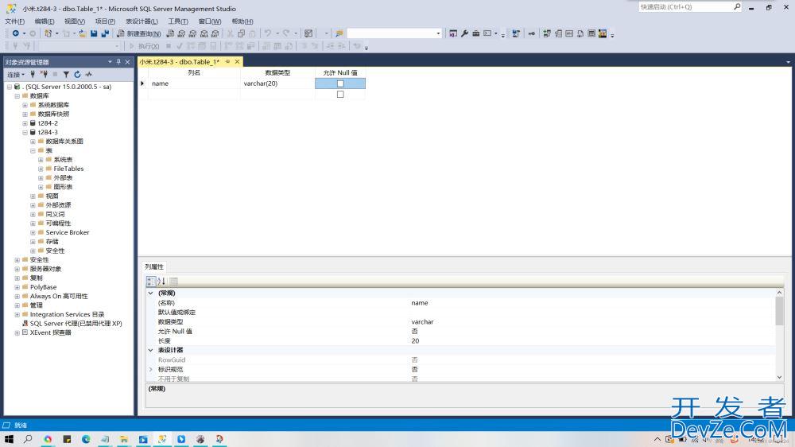Close the dbo.Table_1 tab
Viewport: 795px width, 447px height.
click(237, 62)
